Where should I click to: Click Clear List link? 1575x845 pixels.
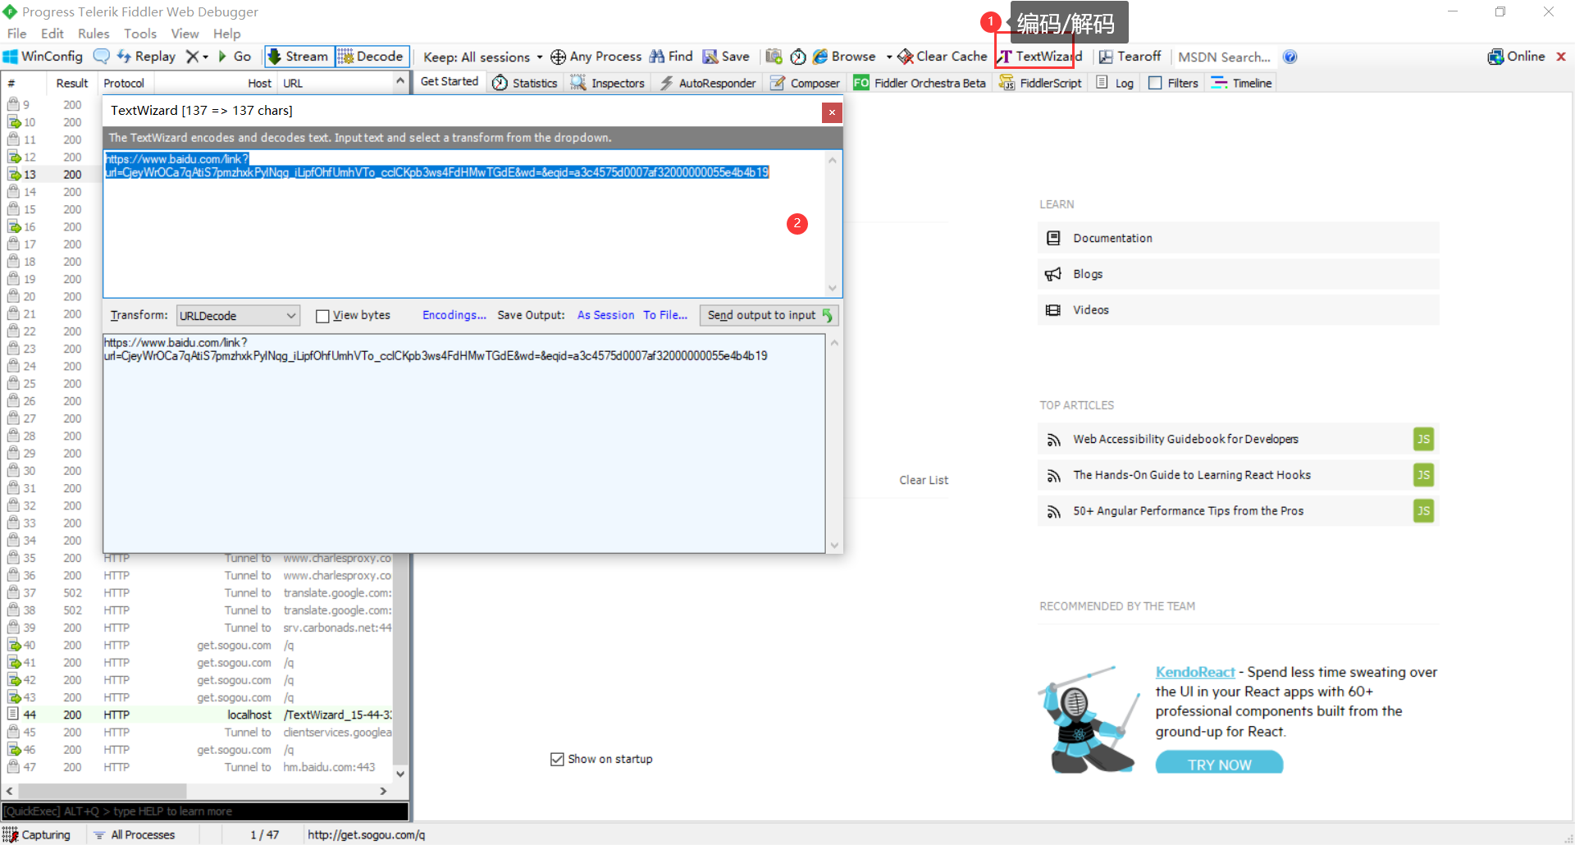point(924,480)
